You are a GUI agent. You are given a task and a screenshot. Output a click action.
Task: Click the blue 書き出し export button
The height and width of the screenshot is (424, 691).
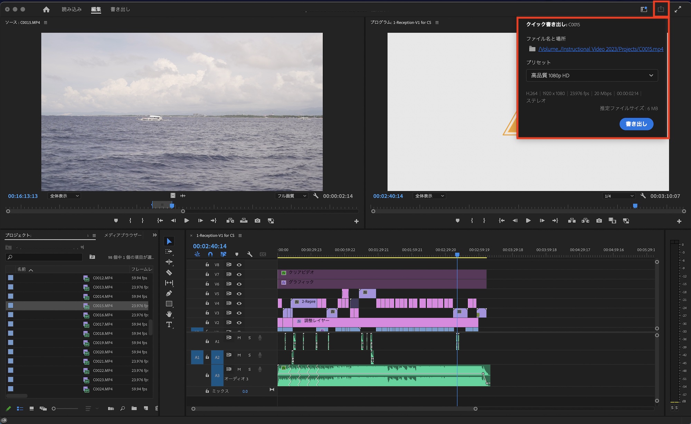tap(636, 124)
